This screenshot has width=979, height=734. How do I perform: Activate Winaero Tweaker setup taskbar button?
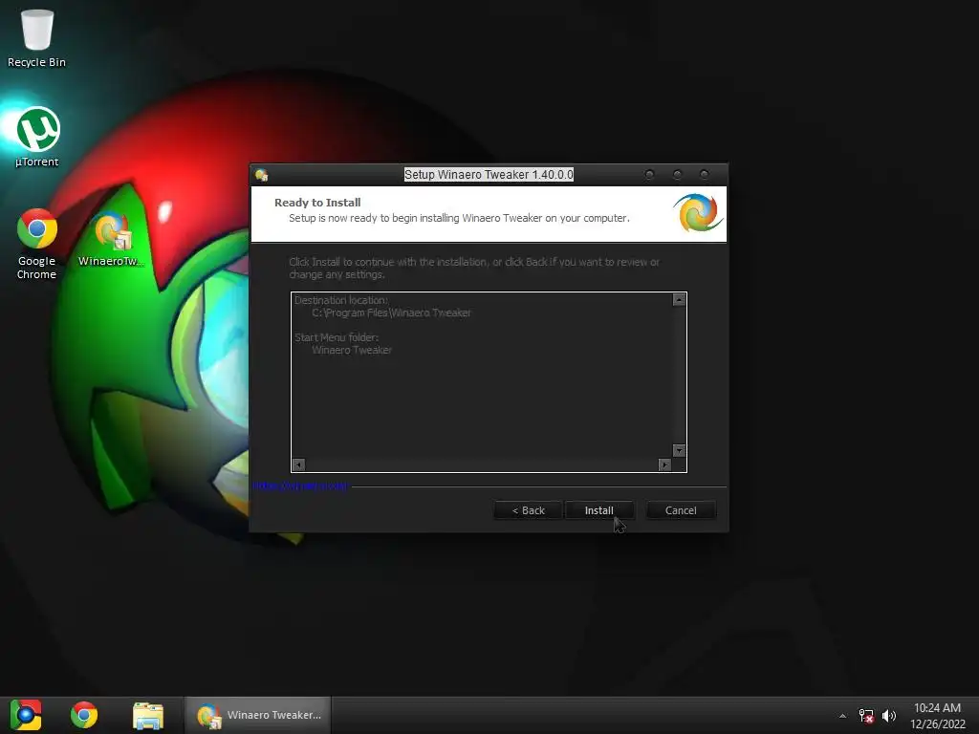[258, 715]
